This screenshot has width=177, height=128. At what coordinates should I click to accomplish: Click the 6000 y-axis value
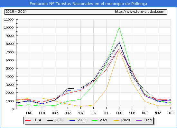[x=10, y=60]
